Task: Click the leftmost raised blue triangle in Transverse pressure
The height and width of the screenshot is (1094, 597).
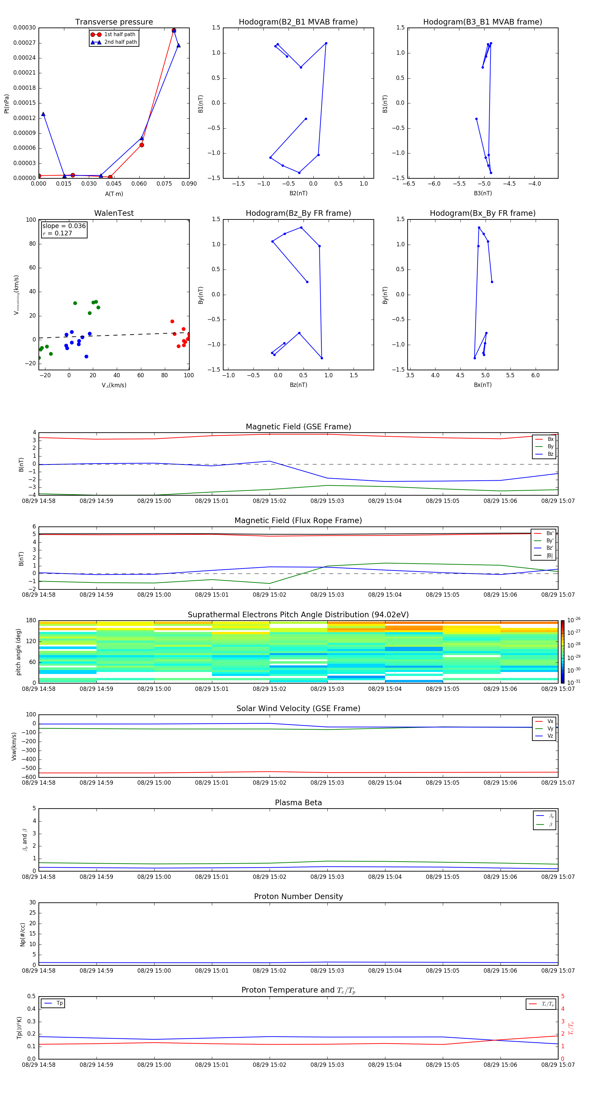Action: (43, 114)
